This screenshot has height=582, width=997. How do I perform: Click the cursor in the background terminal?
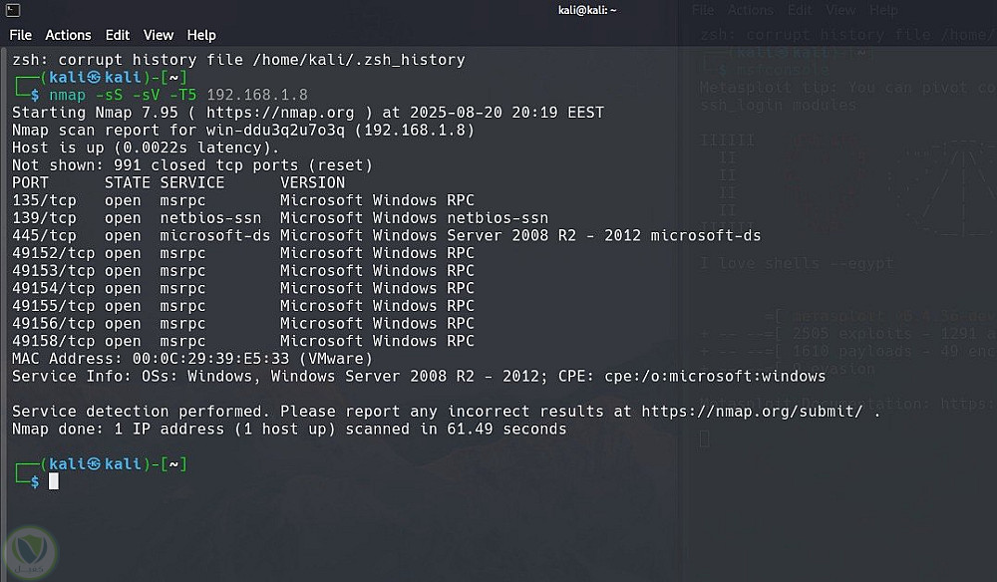[x=705, y=437]
